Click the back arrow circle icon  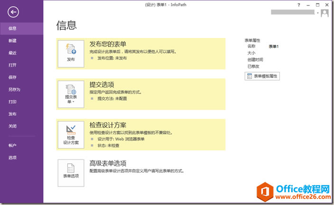coord(13,12)
